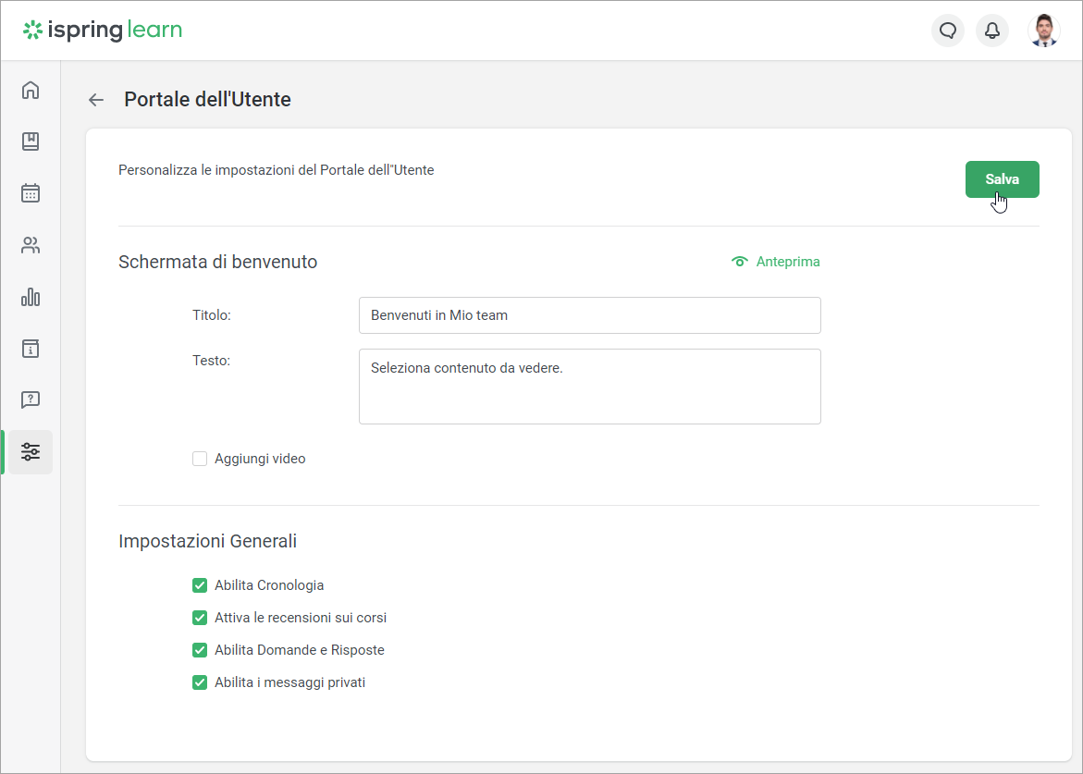The width and height of the screenshot is (1083, 774).
Task: Open the chat messages icon in header
Action: (947, 31)
